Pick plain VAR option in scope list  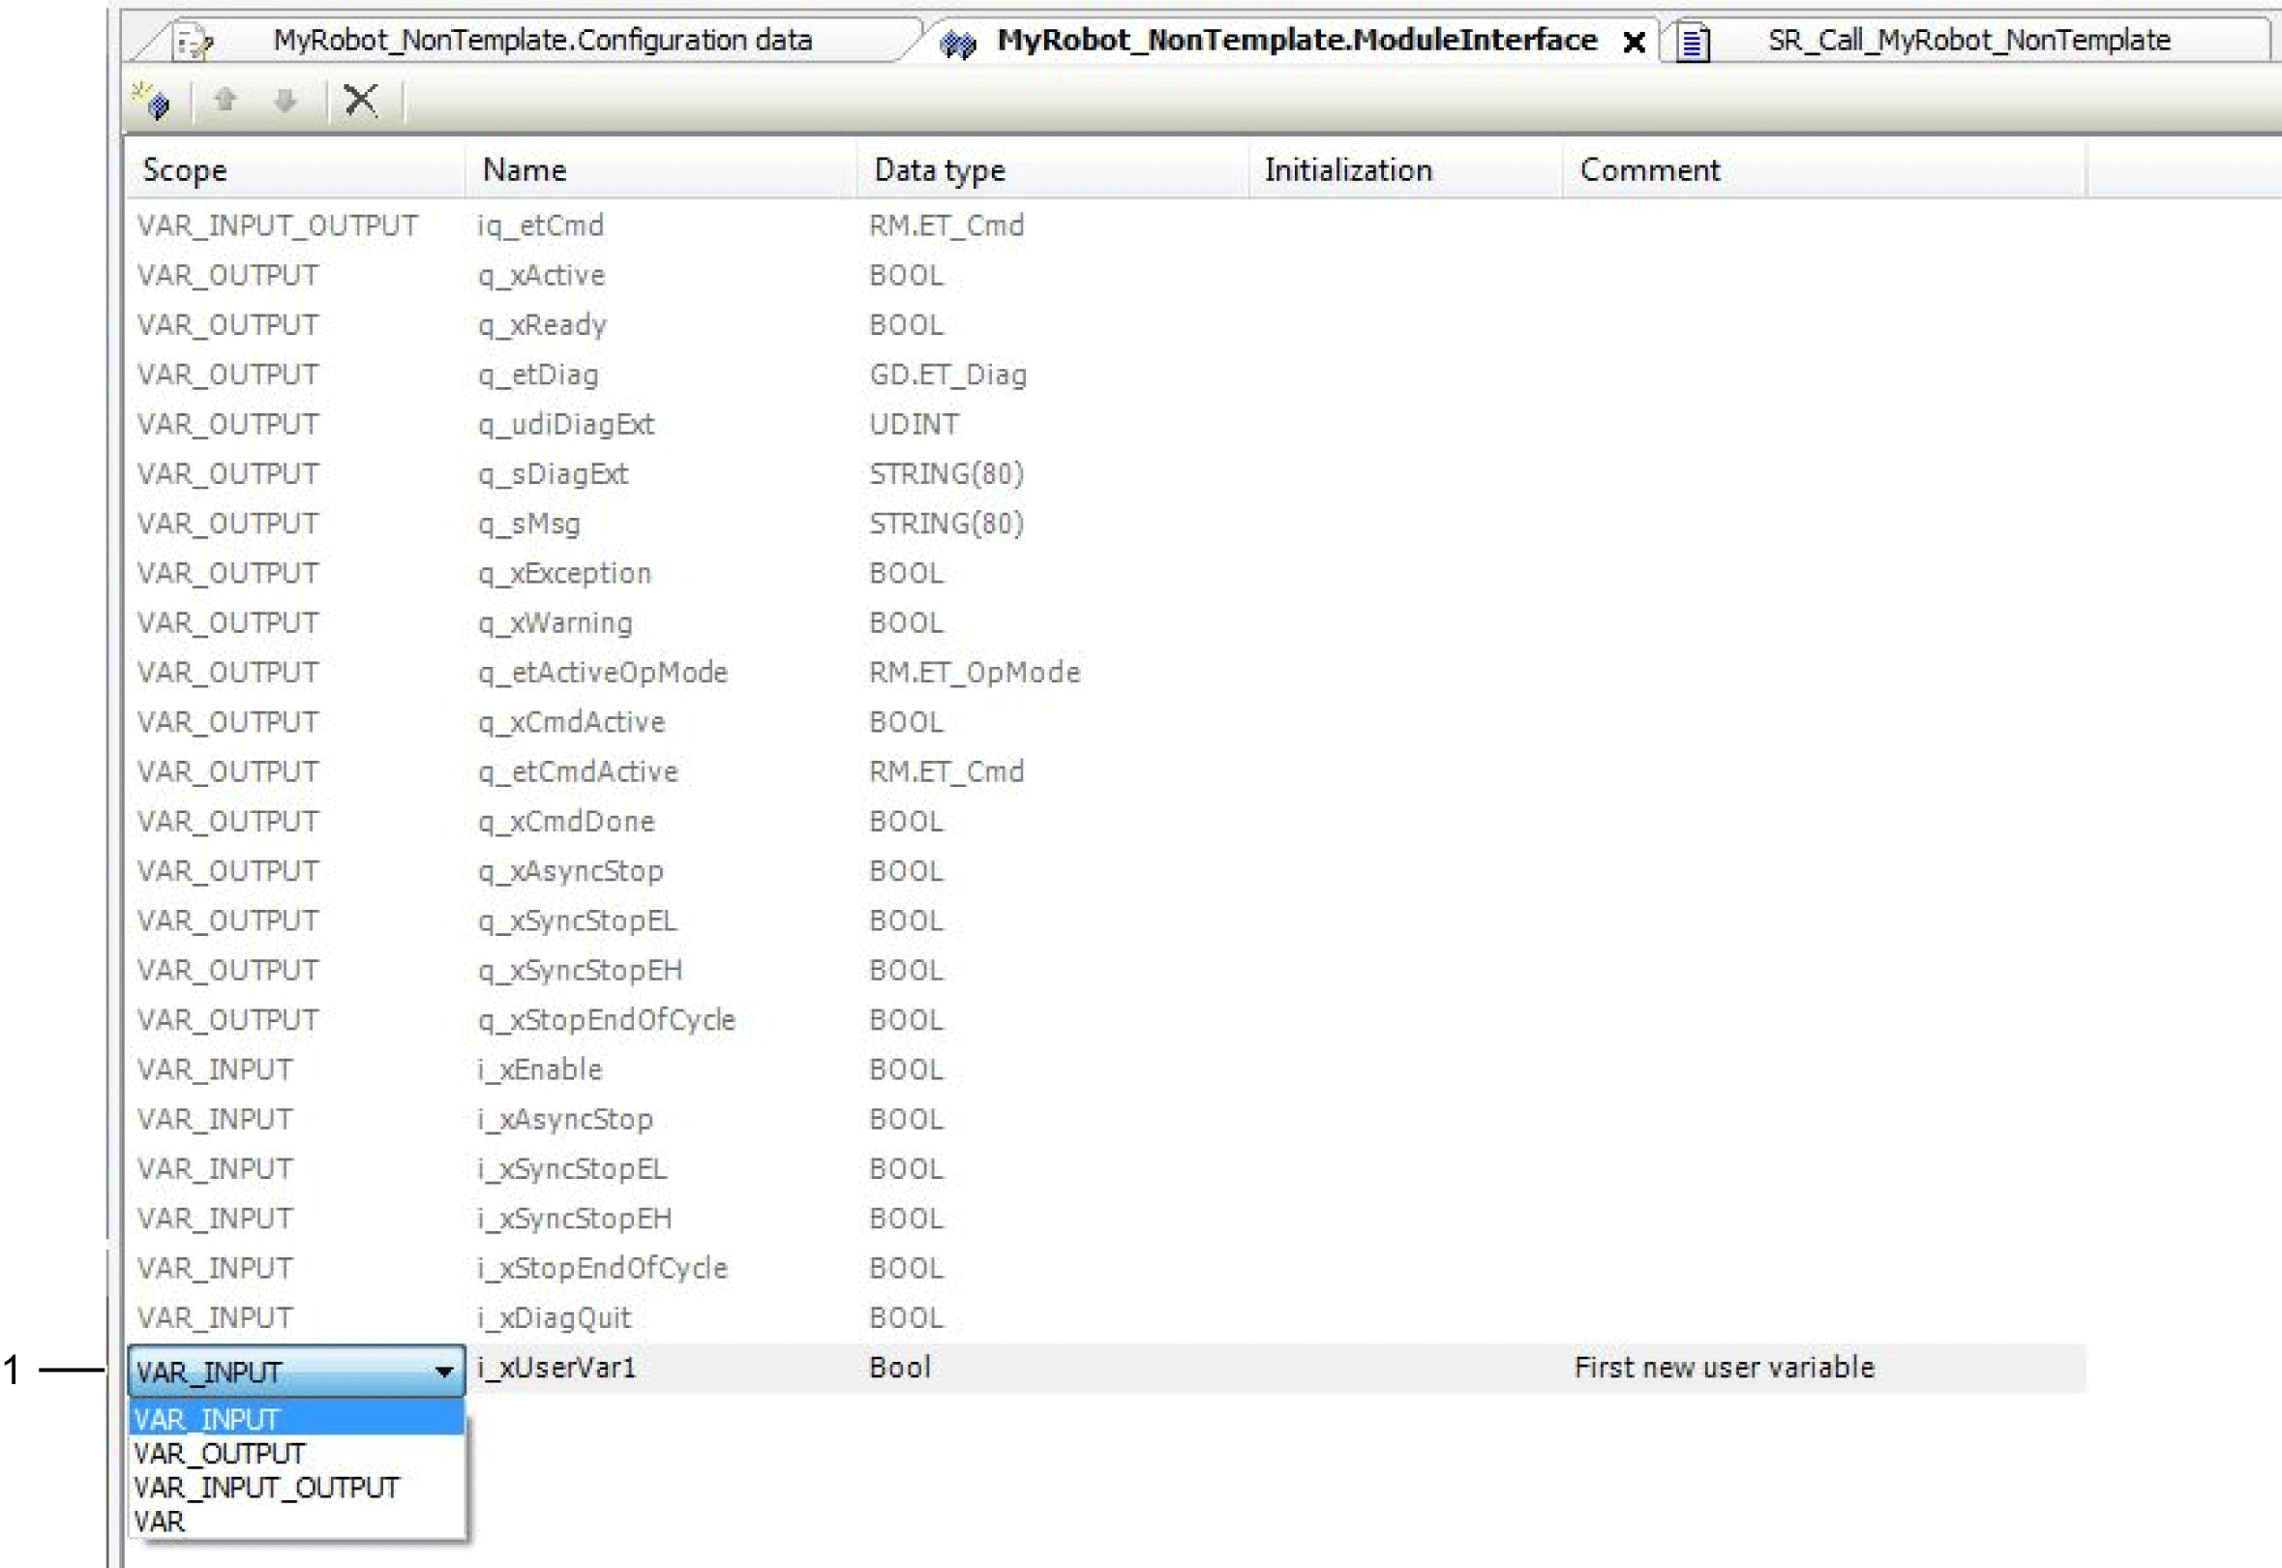159,1522
